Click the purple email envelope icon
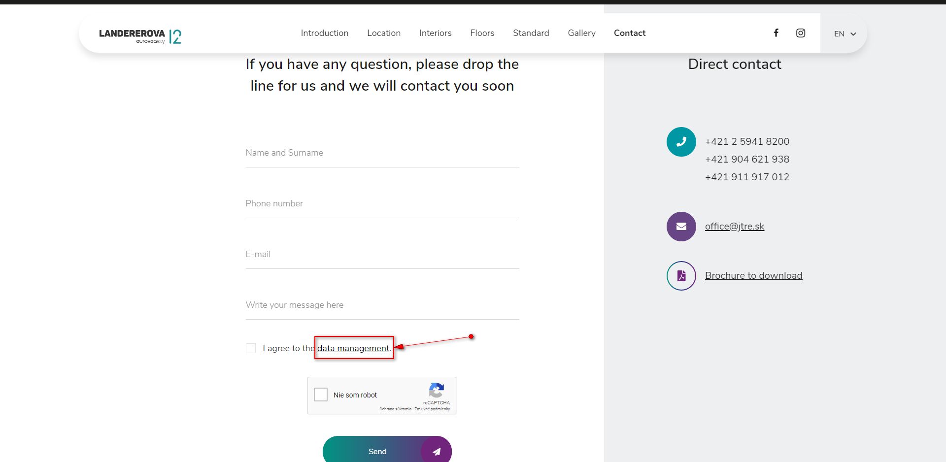 [x=681, y=227]
